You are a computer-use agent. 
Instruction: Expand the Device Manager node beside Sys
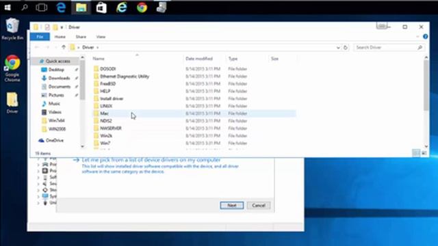(x=38, y=196)
